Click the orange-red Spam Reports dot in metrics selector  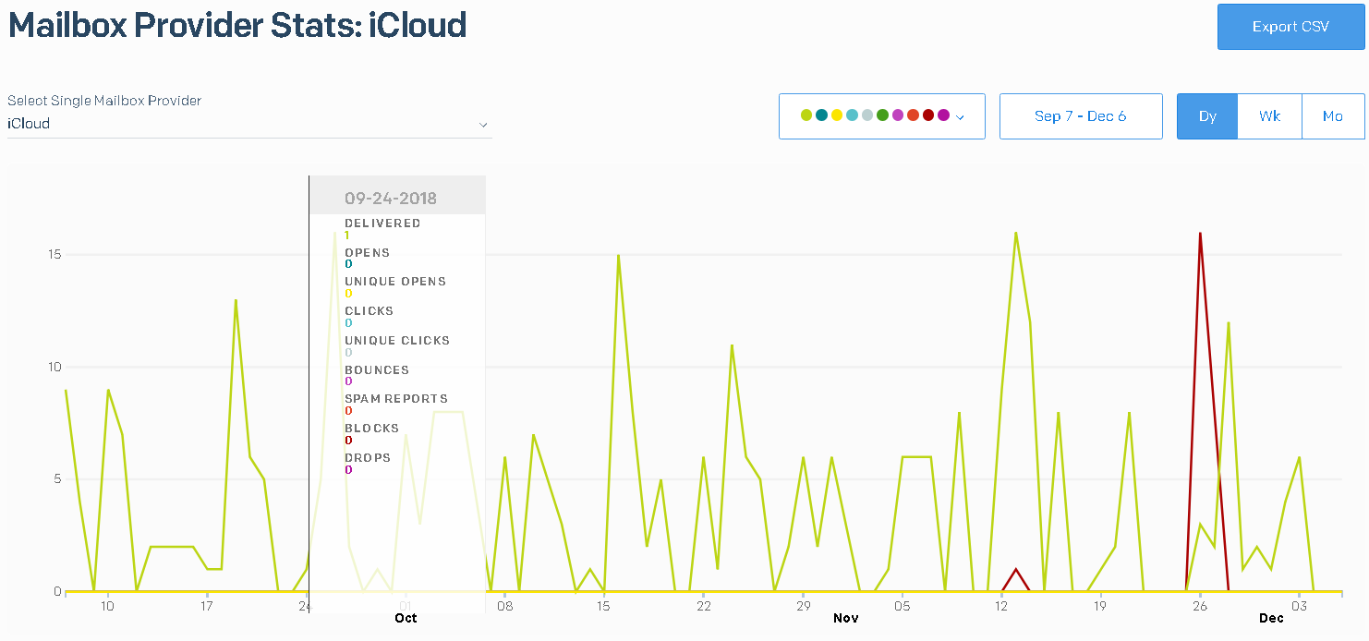(913, 115)
